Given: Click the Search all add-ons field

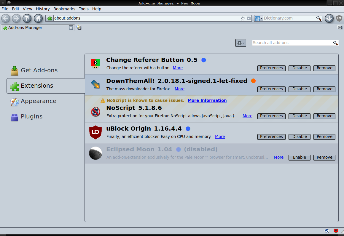Looking at the screenshot, I should tap(292, 43).
